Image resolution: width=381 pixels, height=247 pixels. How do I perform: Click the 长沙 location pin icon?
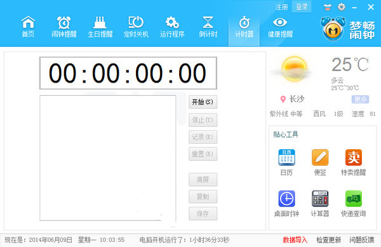point(283,99)
